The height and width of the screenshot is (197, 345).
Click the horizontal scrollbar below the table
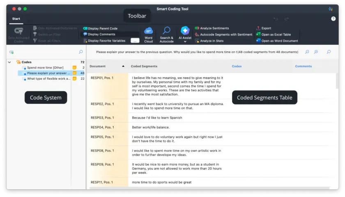[210, 188]
